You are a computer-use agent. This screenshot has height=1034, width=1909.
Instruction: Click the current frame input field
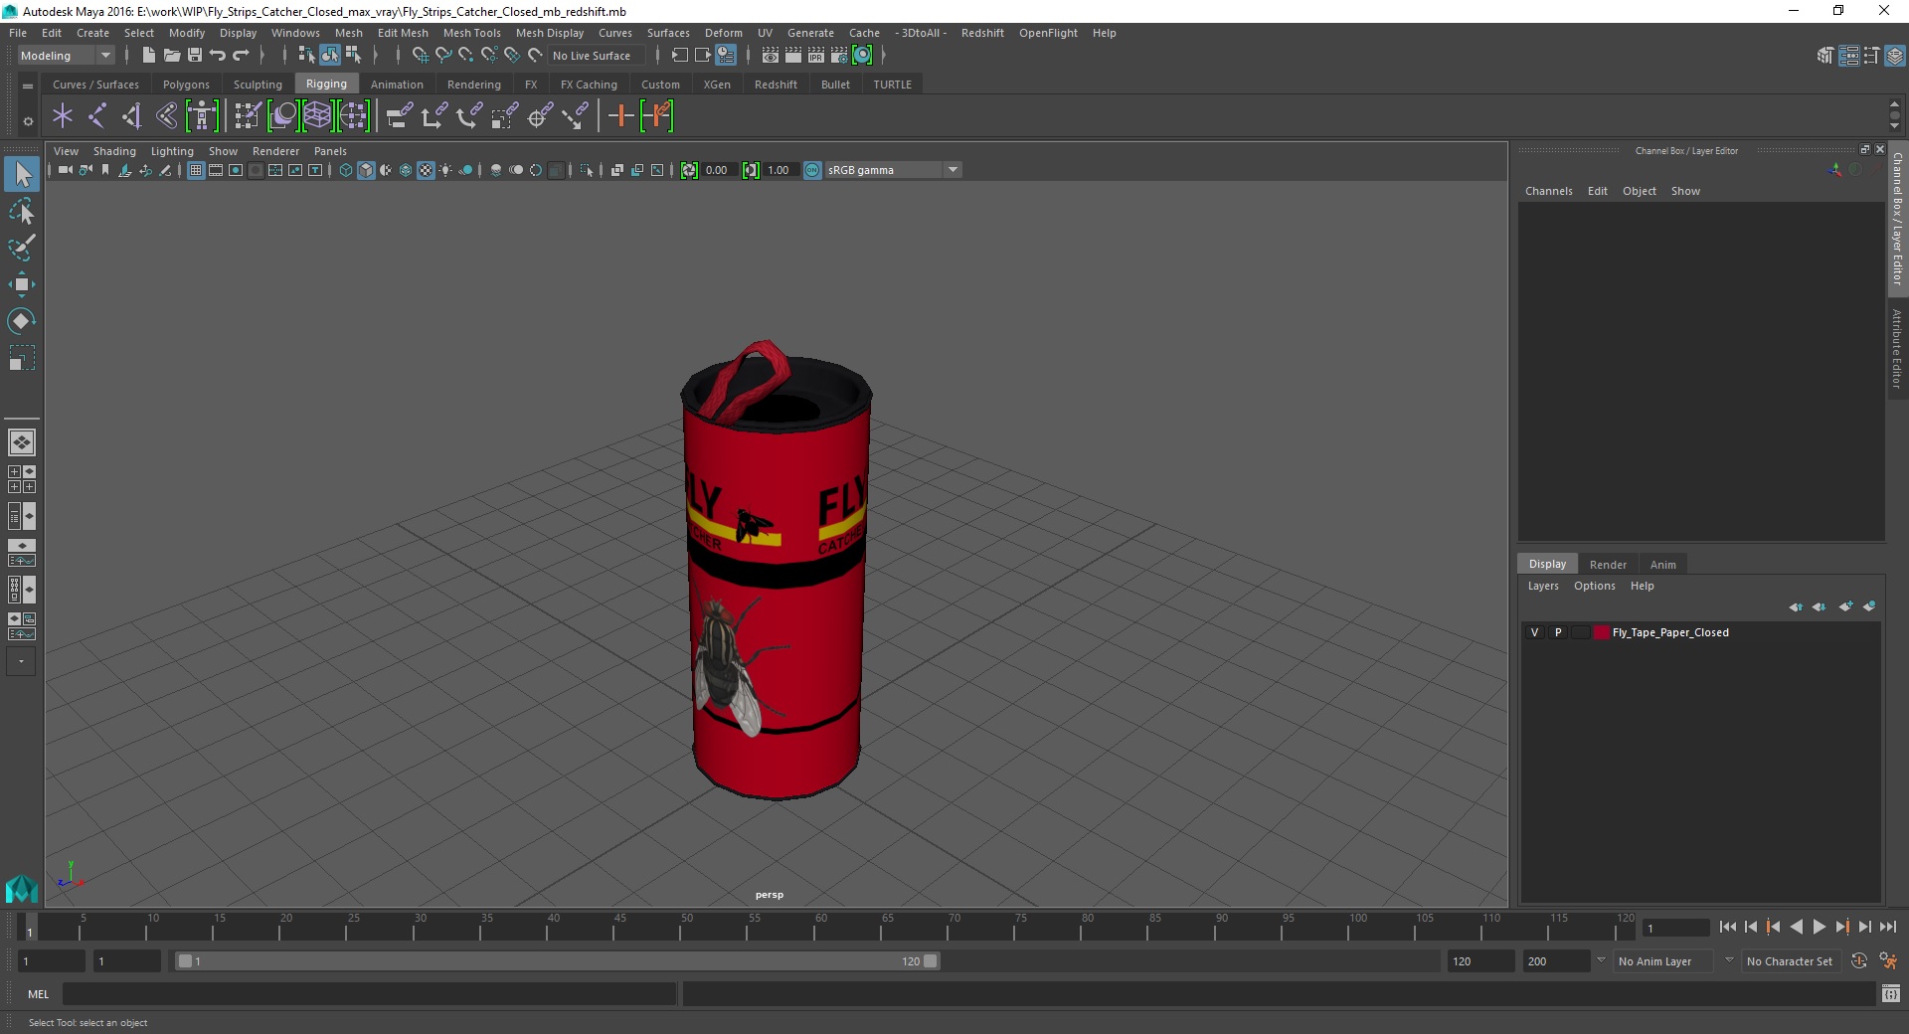1675,928
